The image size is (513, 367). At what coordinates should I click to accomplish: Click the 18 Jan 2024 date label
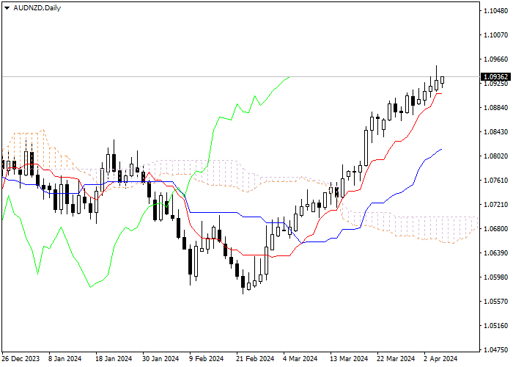point(114,359)
